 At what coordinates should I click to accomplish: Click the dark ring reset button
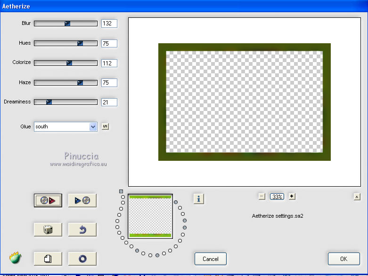82,259
